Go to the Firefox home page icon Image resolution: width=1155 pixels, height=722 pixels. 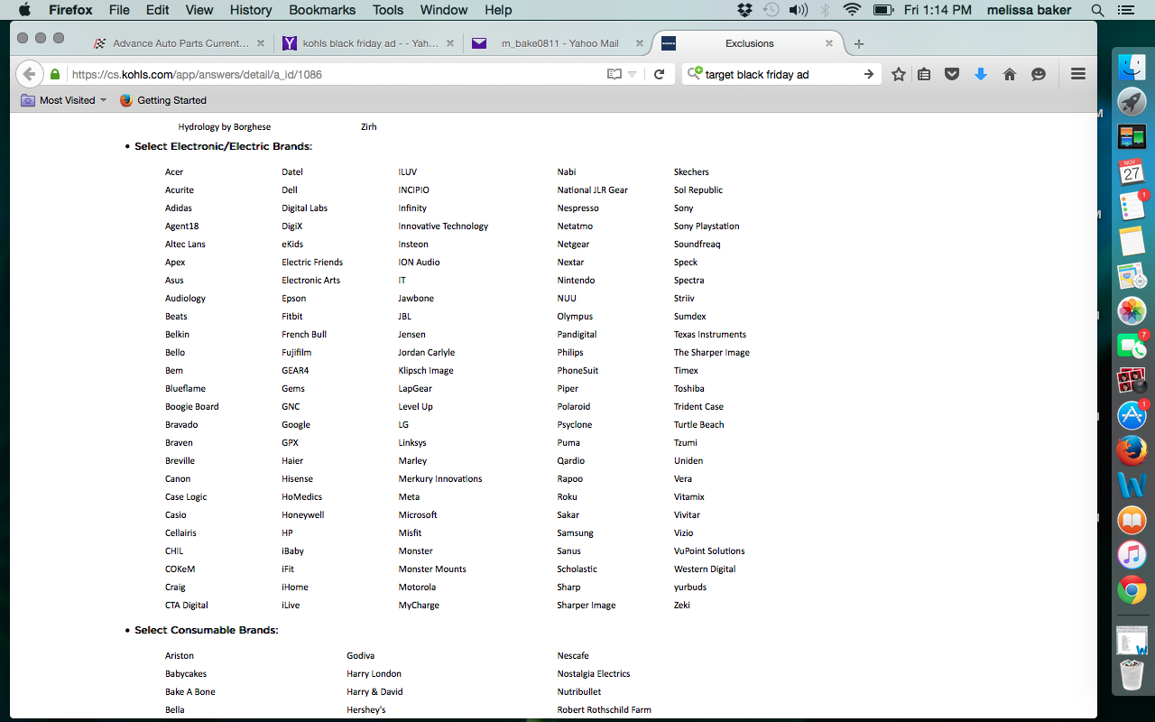(1010, 74)
